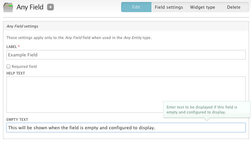Click the EMPTY TEXT caption
251x141 pixels.
tap(17, 119)
